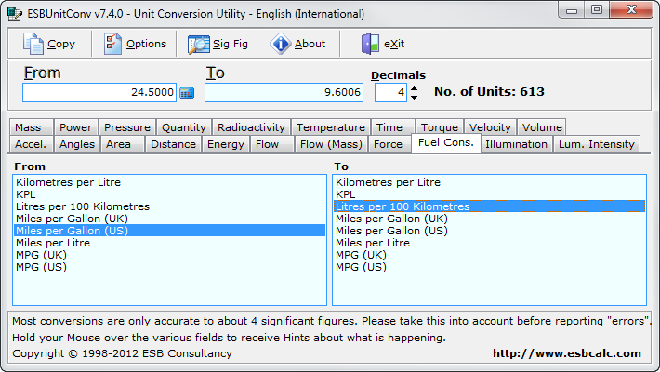Switch to the Area tab
660x372 pixels.
point(123,144)
